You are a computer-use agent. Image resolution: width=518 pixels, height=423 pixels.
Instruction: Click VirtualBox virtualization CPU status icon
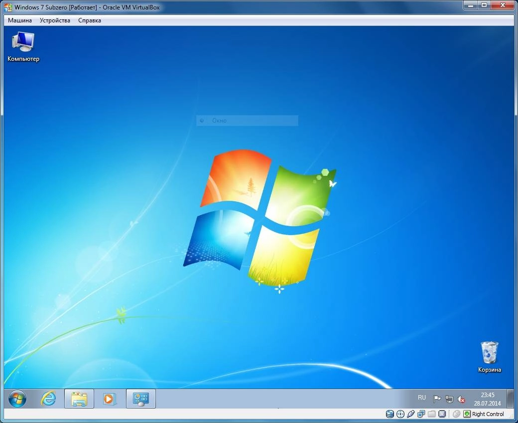pyautogui.click(x=442, y=414)
